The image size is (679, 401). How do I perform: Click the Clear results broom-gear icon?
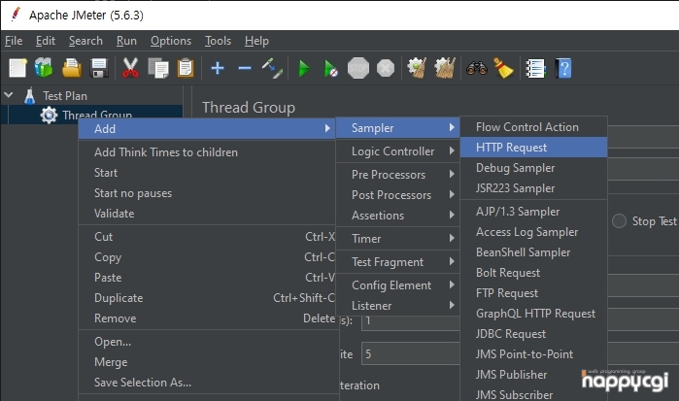[417, 68]
